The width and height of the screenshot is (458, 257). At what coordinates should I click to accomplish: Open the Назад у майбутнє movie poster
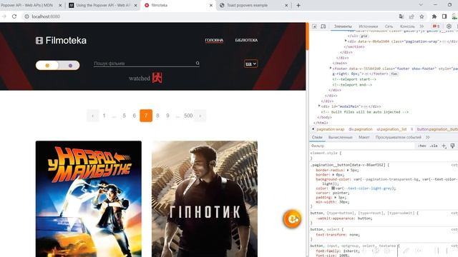point(89,199)
